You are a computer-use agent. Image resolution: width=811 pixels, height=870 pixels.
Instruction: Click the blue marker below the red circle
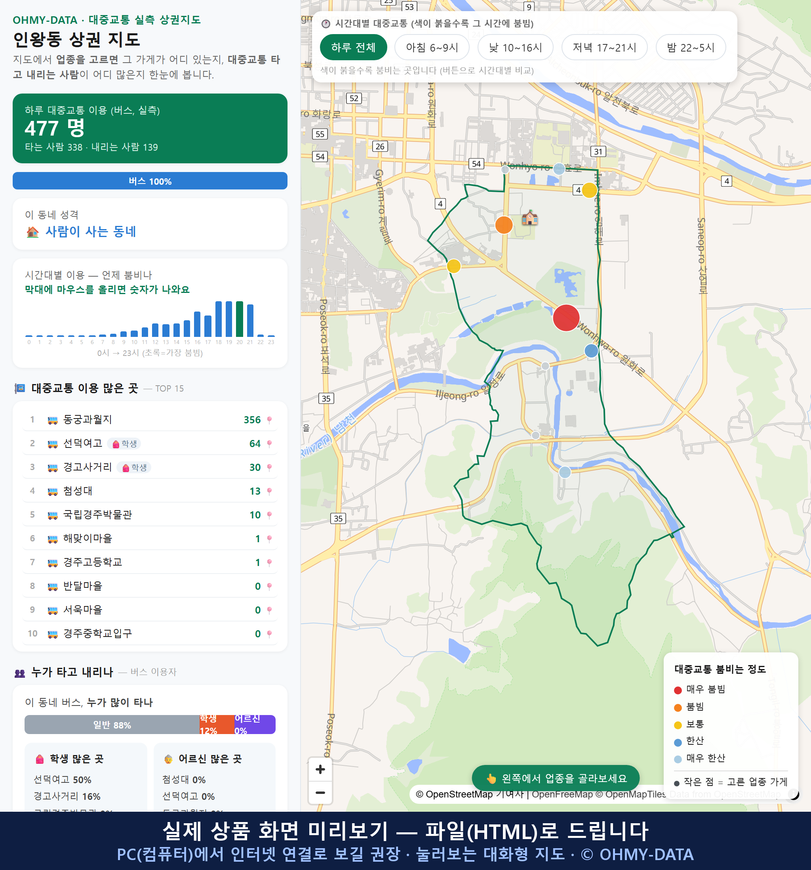point(591,350)
